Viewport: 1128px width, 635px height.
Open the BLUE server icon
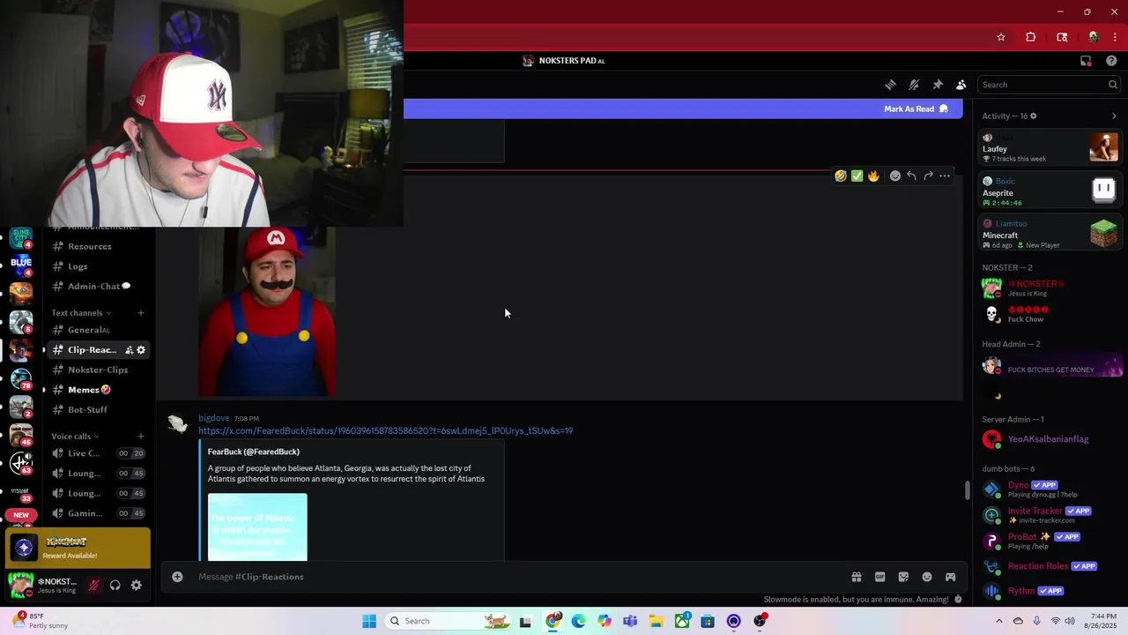tap(21, 264)
